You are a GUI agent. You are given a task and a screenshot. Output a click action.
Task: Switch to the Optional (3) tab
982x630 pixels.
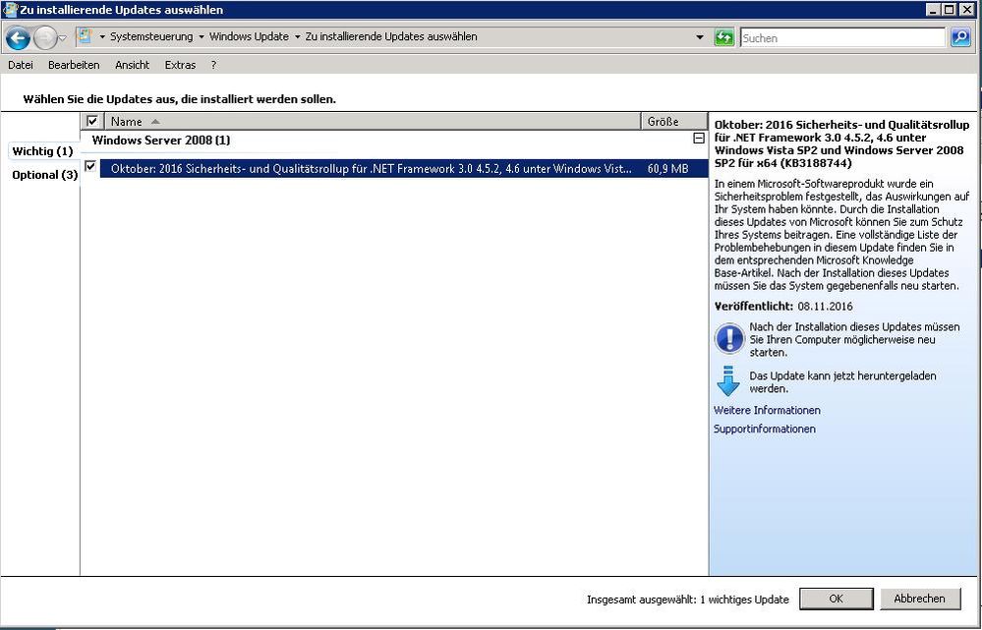point(44,175)
